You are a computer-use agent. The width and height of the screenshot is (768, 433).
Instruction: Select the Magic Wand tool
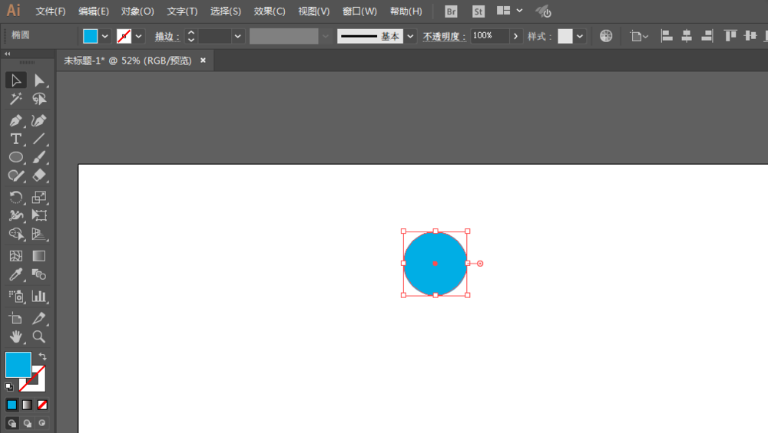click(15, 99)
